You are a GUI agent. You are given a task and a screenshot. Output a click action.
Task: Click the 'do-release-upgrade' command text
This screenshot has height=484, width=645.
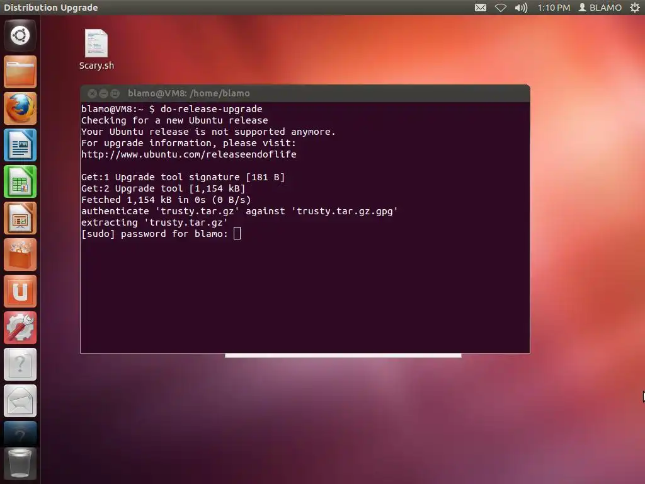click(x=212, y=109)
